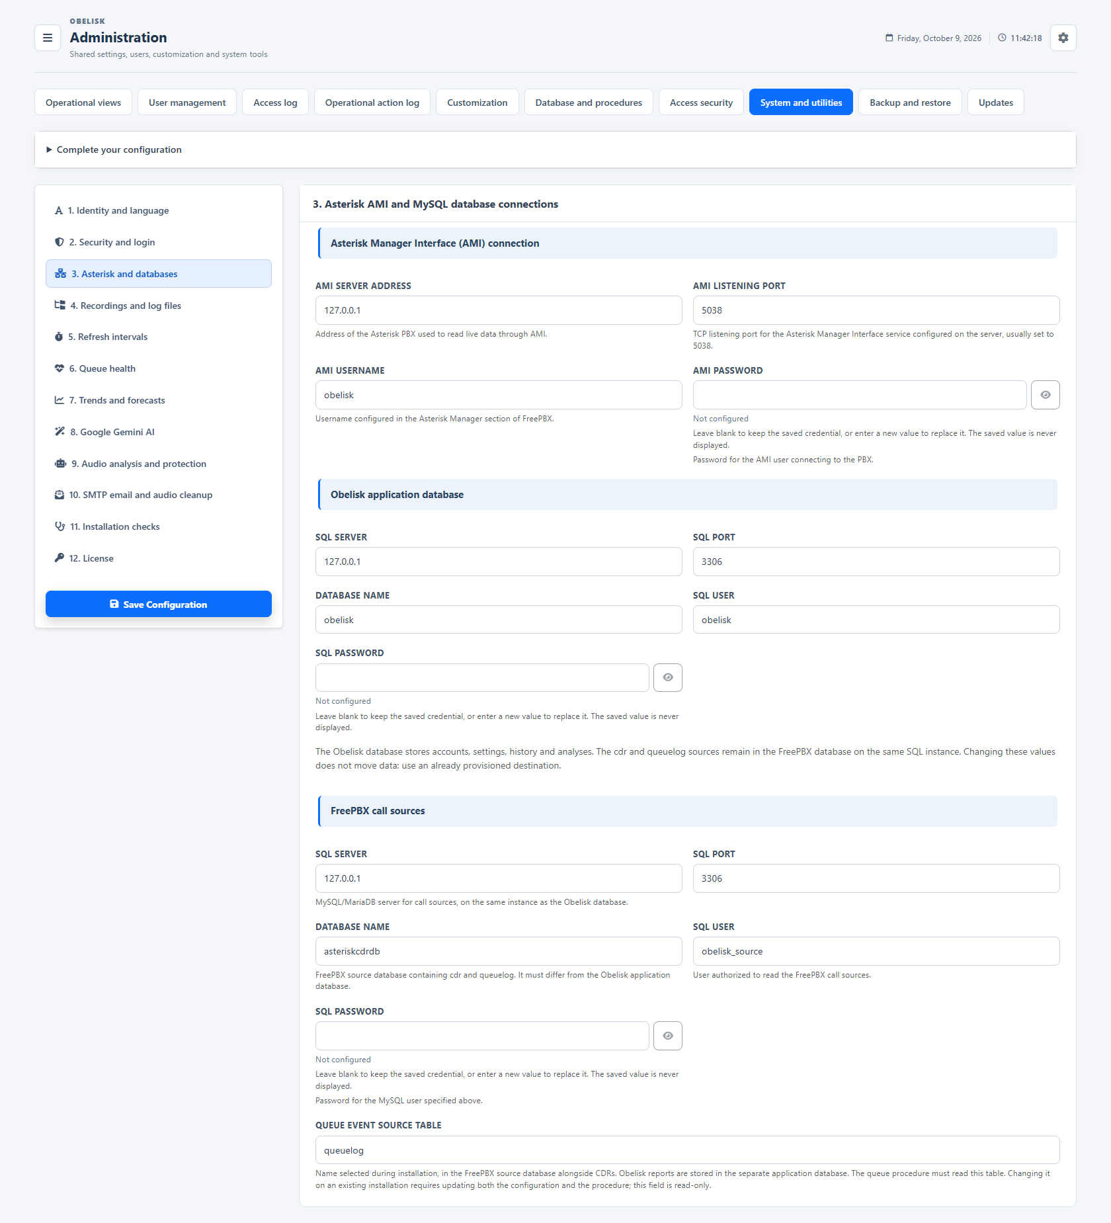1111x1223 pixels.
Task: Switch to the Operational views tab
Action: [83, 103]
